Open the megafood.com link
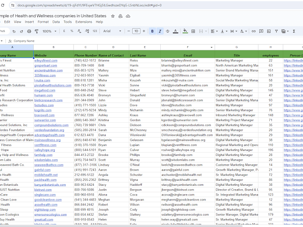Image resolution: width=303 pixels, height=227 pixels. (45, 90)
